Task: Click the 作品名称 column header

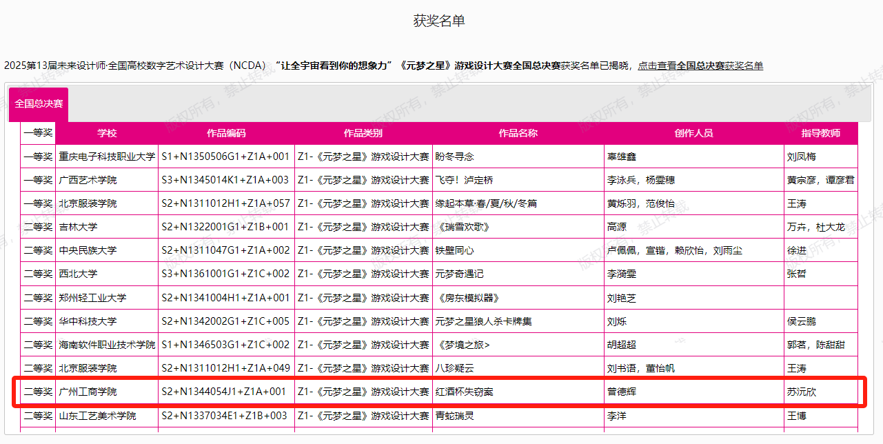Action: [x=518, y=133]
